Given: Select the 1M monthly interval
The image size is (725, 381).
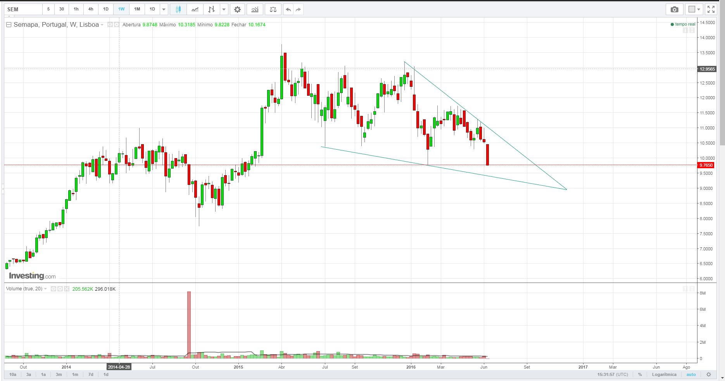Looking at the screenshot, I should [x=137, y=9].
